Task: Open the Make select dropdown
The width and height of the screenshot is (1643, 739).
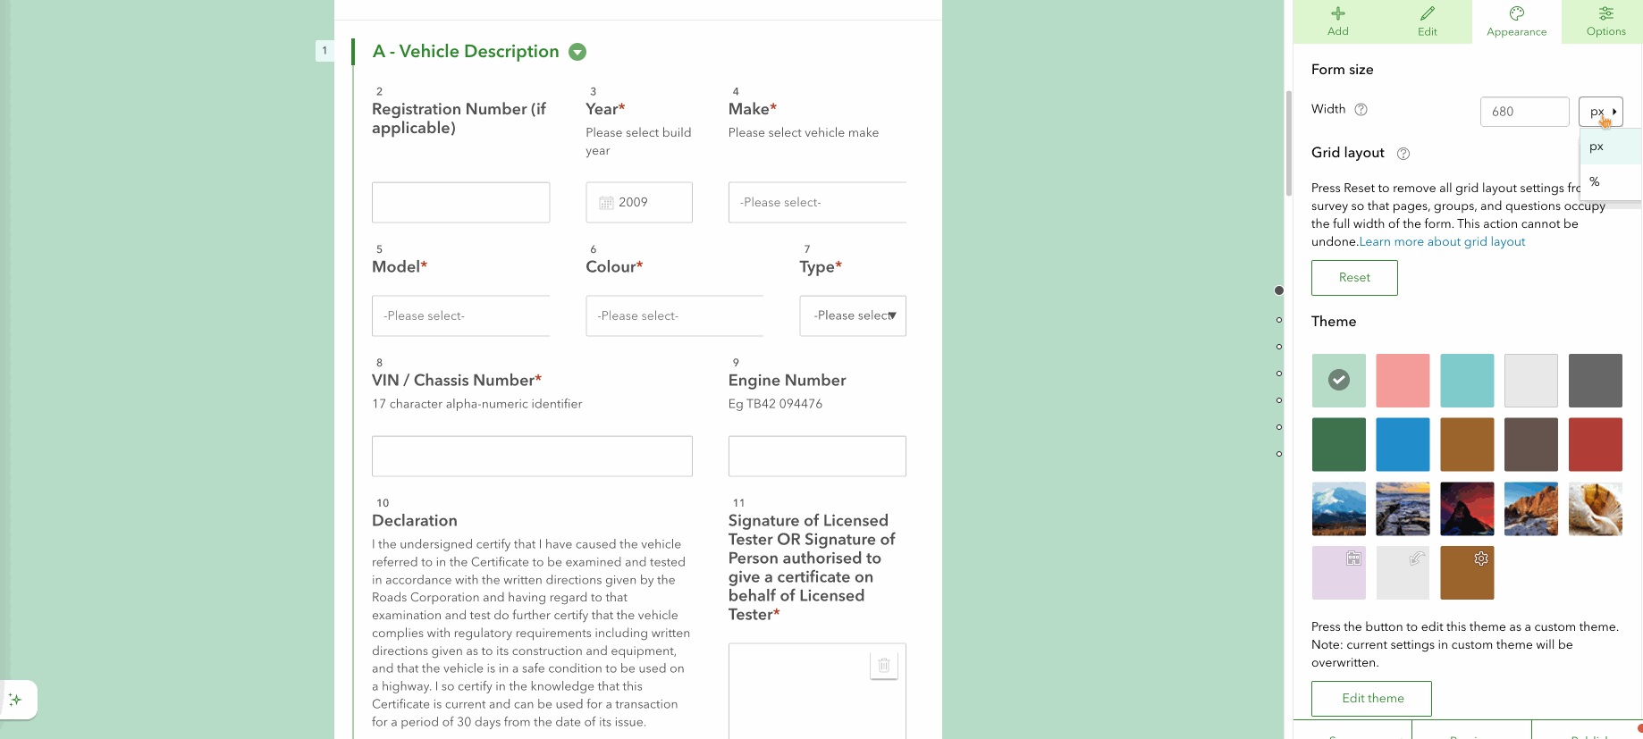Action: 817,202
